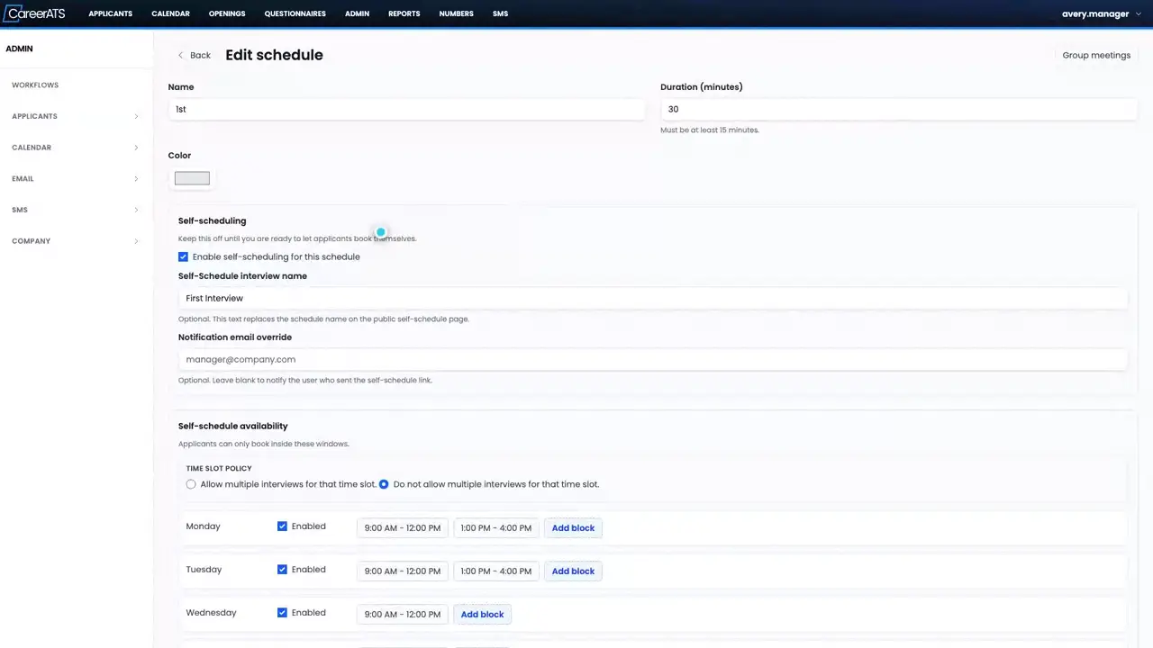This screenshot has width=1153, height=648.
Task: Click the Self-Schedule interview name field
Action: 652,298
